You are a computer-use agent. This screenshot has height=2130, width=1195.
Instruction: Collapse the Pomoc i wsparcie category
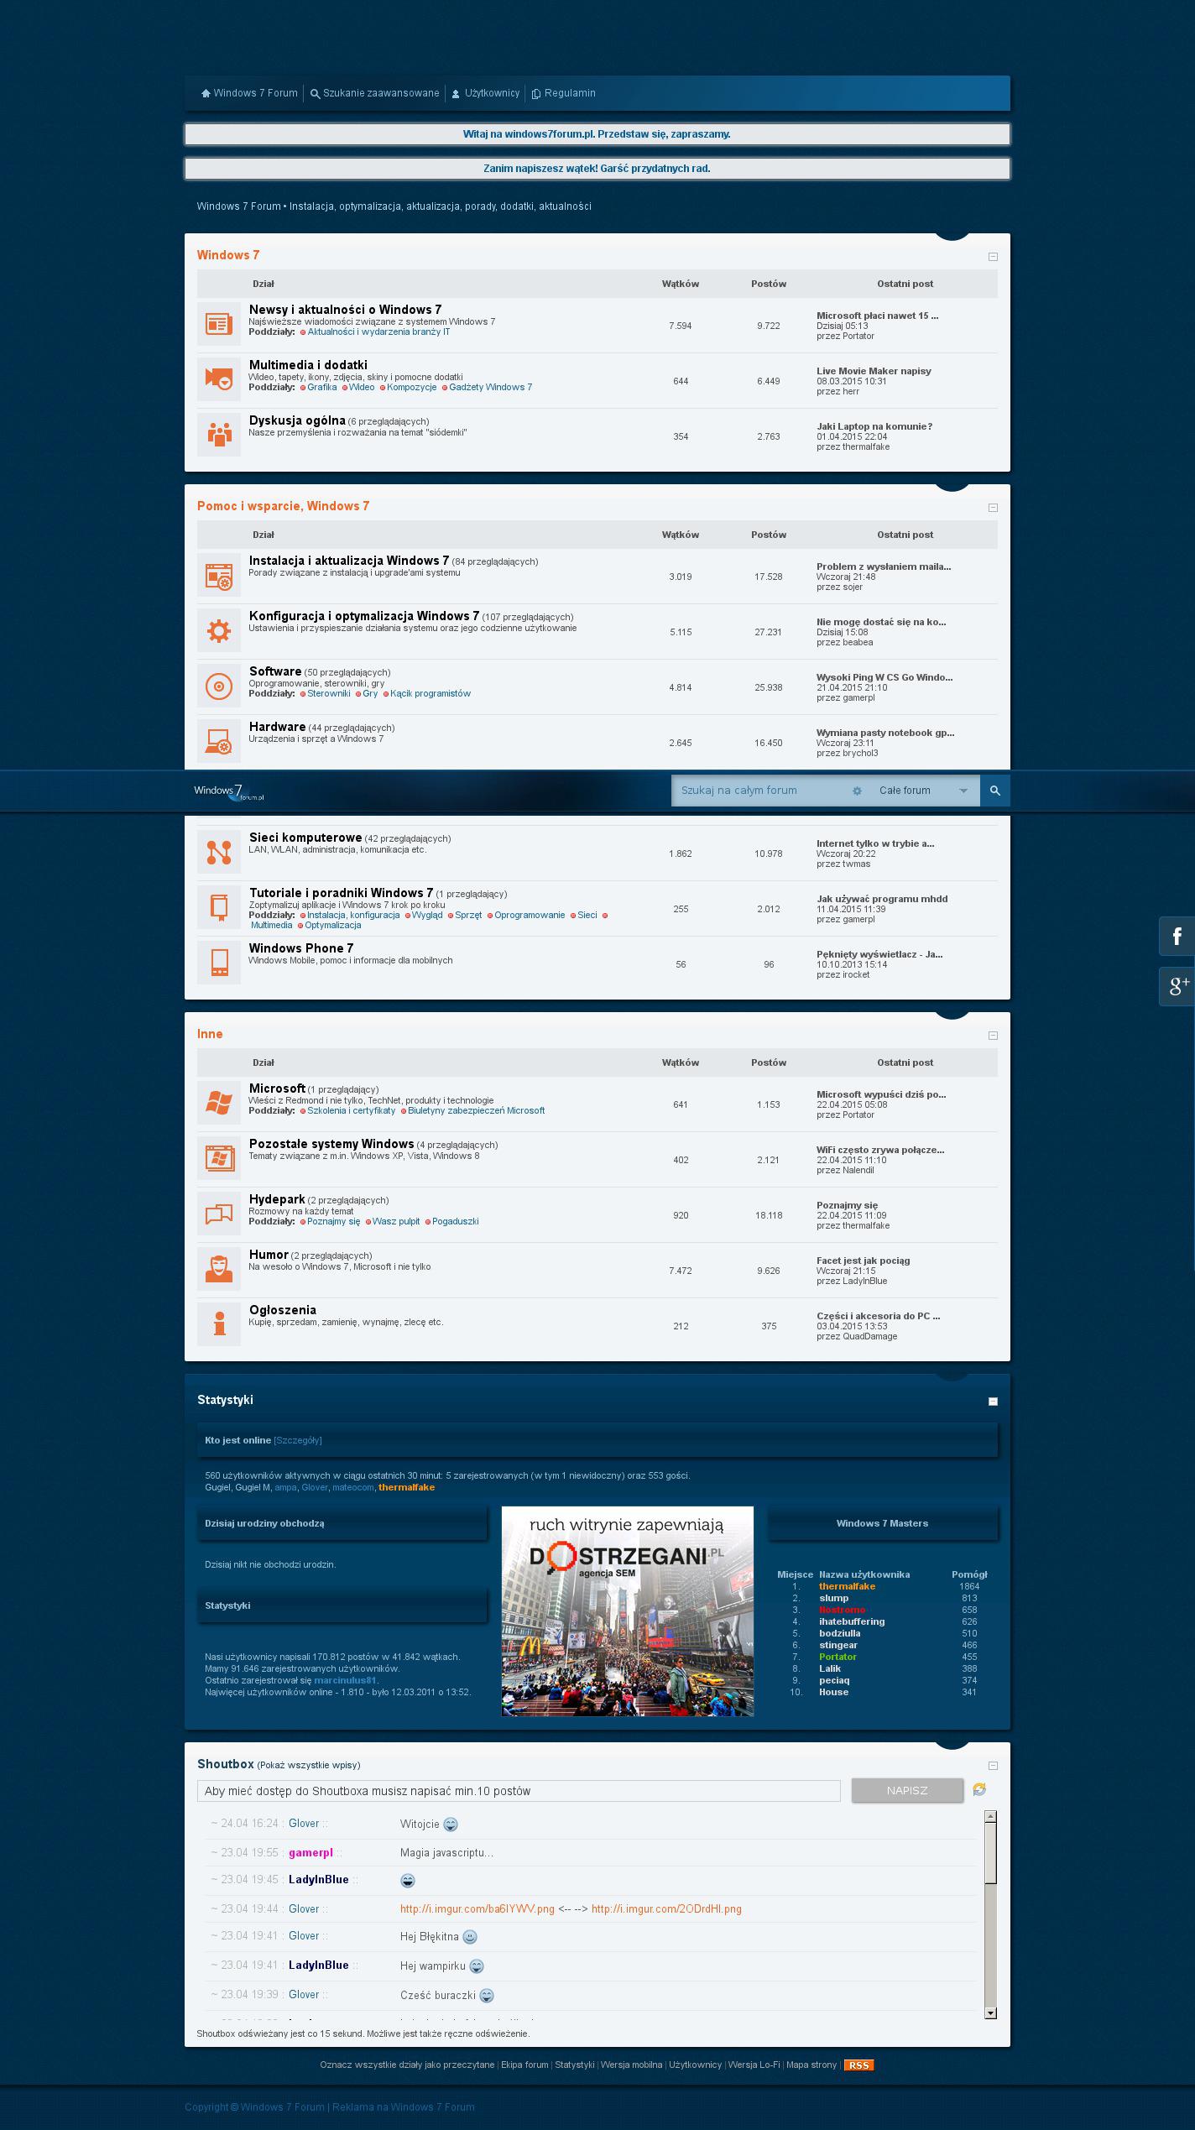[993, 508]
